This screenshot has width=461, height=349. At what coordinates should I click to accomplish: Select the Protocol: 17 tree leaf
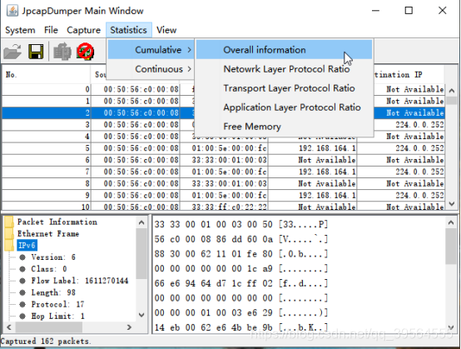click(57, 304)
